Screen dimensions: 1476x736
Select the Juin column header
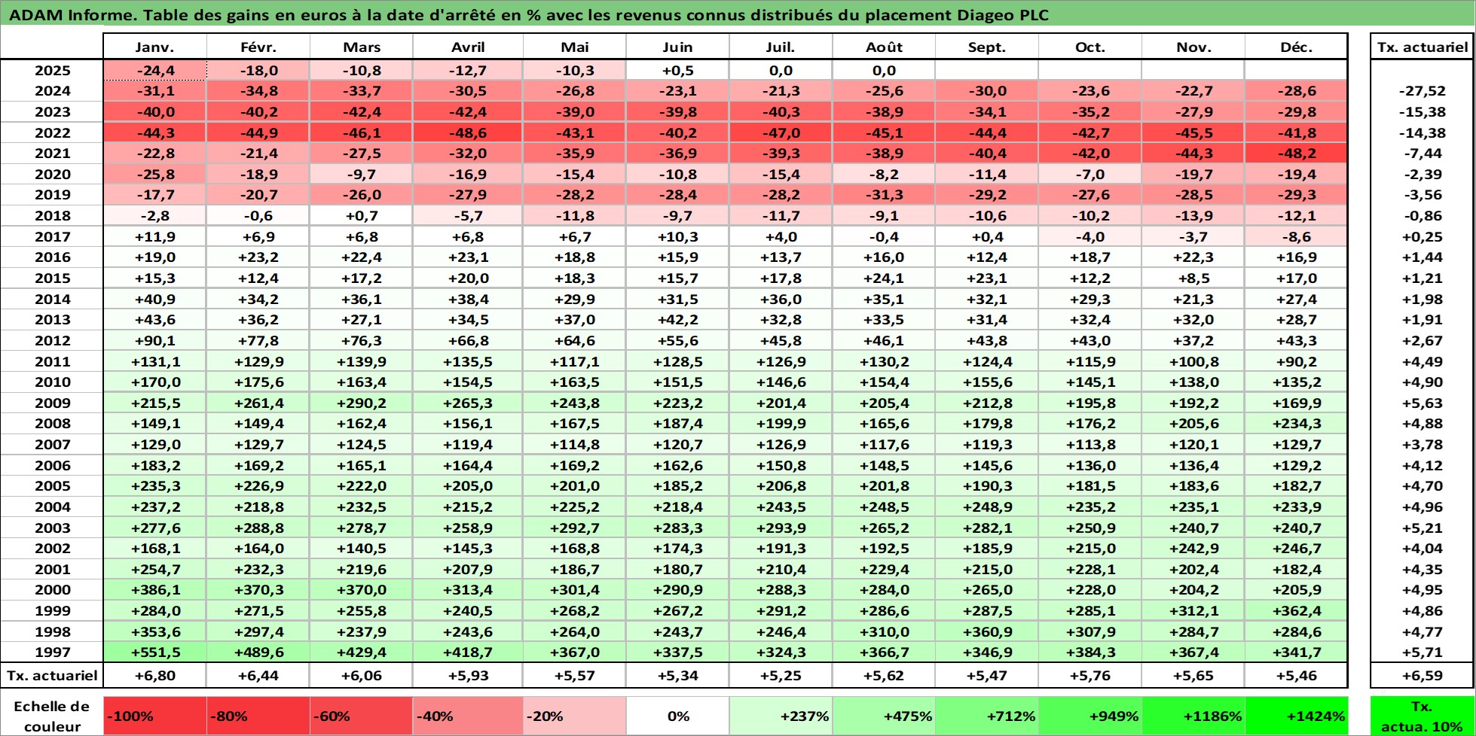click(x=677, y=47)
